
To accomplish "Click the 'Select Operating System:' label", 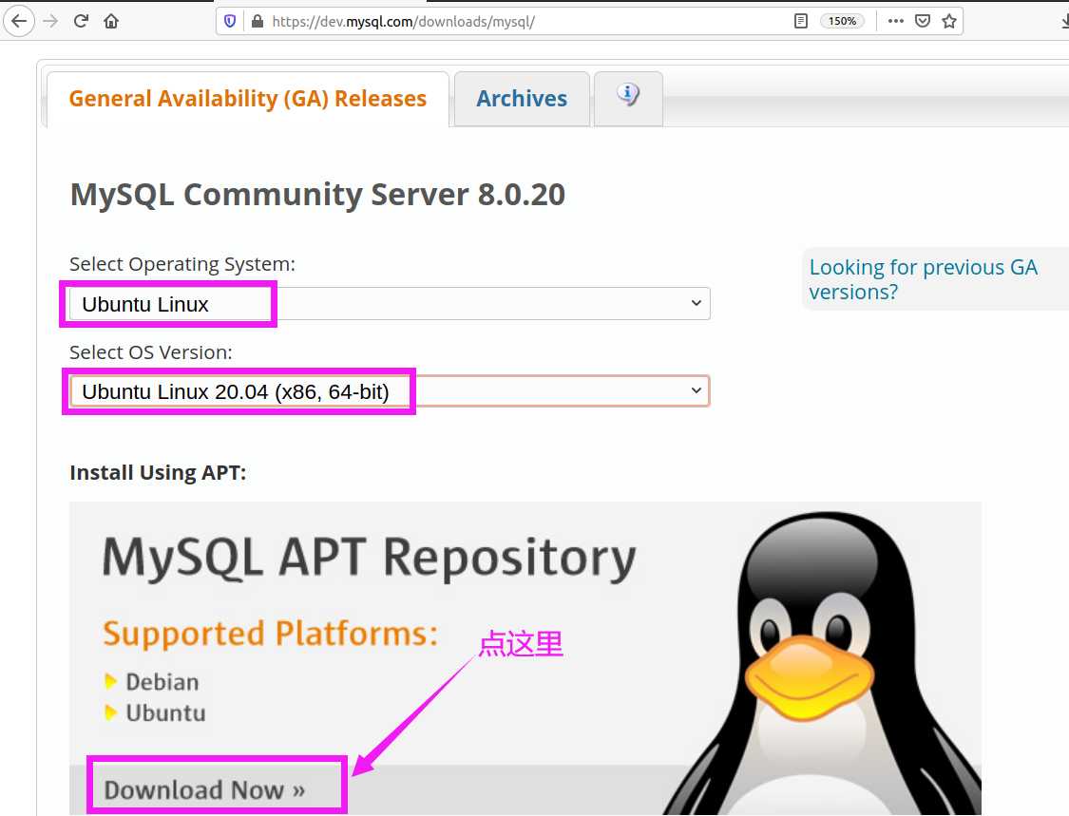I will (x=182, y=264).
